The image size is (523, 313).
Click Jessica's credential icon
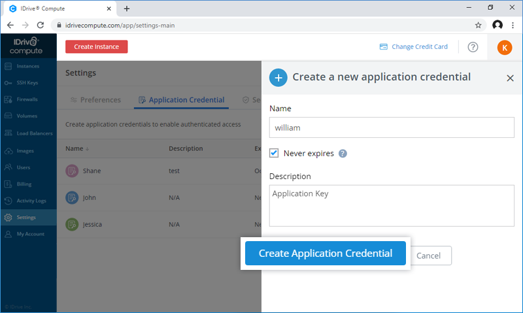click(72, 224)
